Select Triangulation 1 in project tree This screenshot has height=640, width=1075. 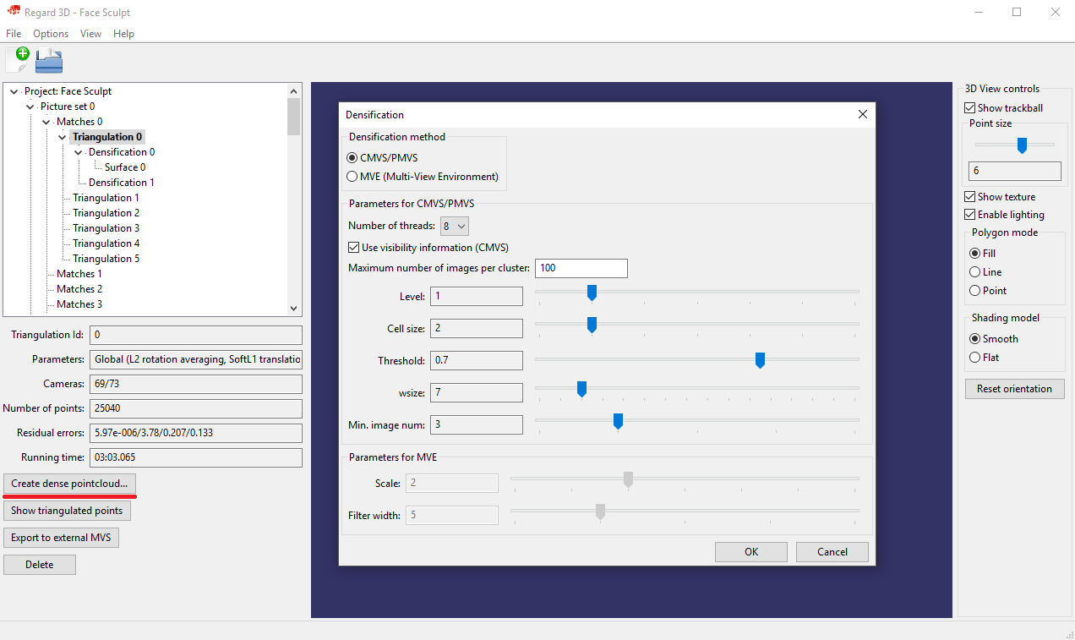coord(106,198)
